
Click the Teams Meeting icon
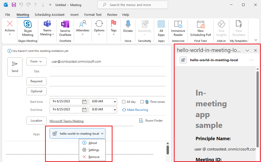click(x=47, y=24)
